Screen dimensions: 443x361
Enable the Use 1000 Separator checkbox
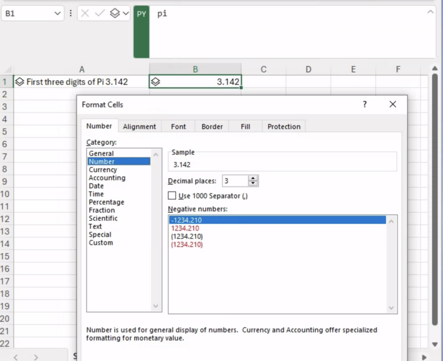pos(172,196)
